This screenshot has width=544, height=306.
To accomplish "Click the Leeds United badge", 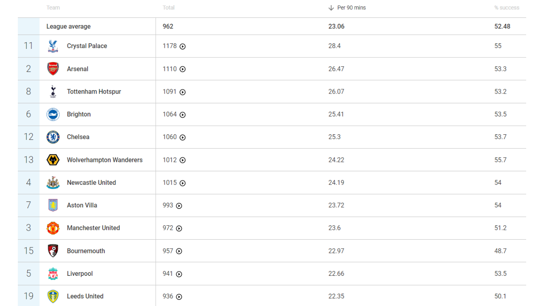I will (53, 296).
